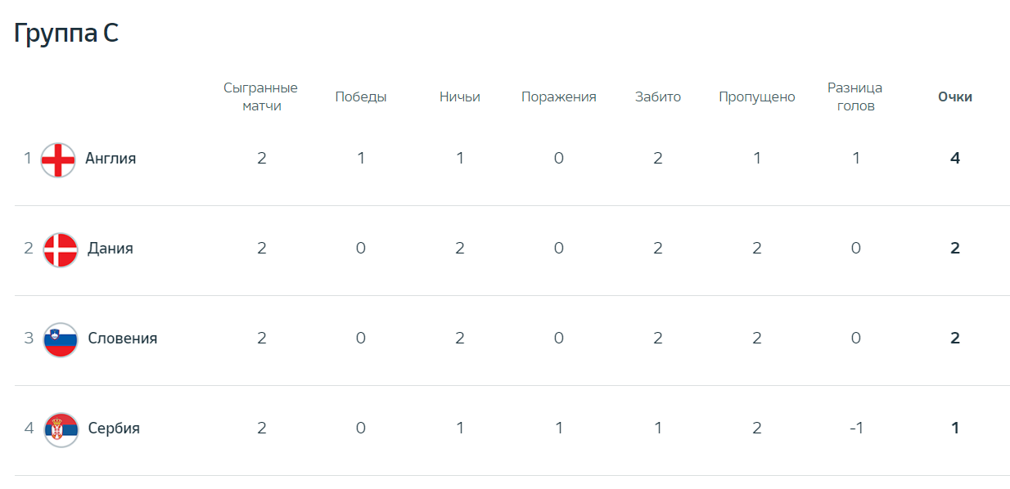Select the Победы column header
Image resolution: width=1010 pixels, height=489 pixels.
point(361,96)
